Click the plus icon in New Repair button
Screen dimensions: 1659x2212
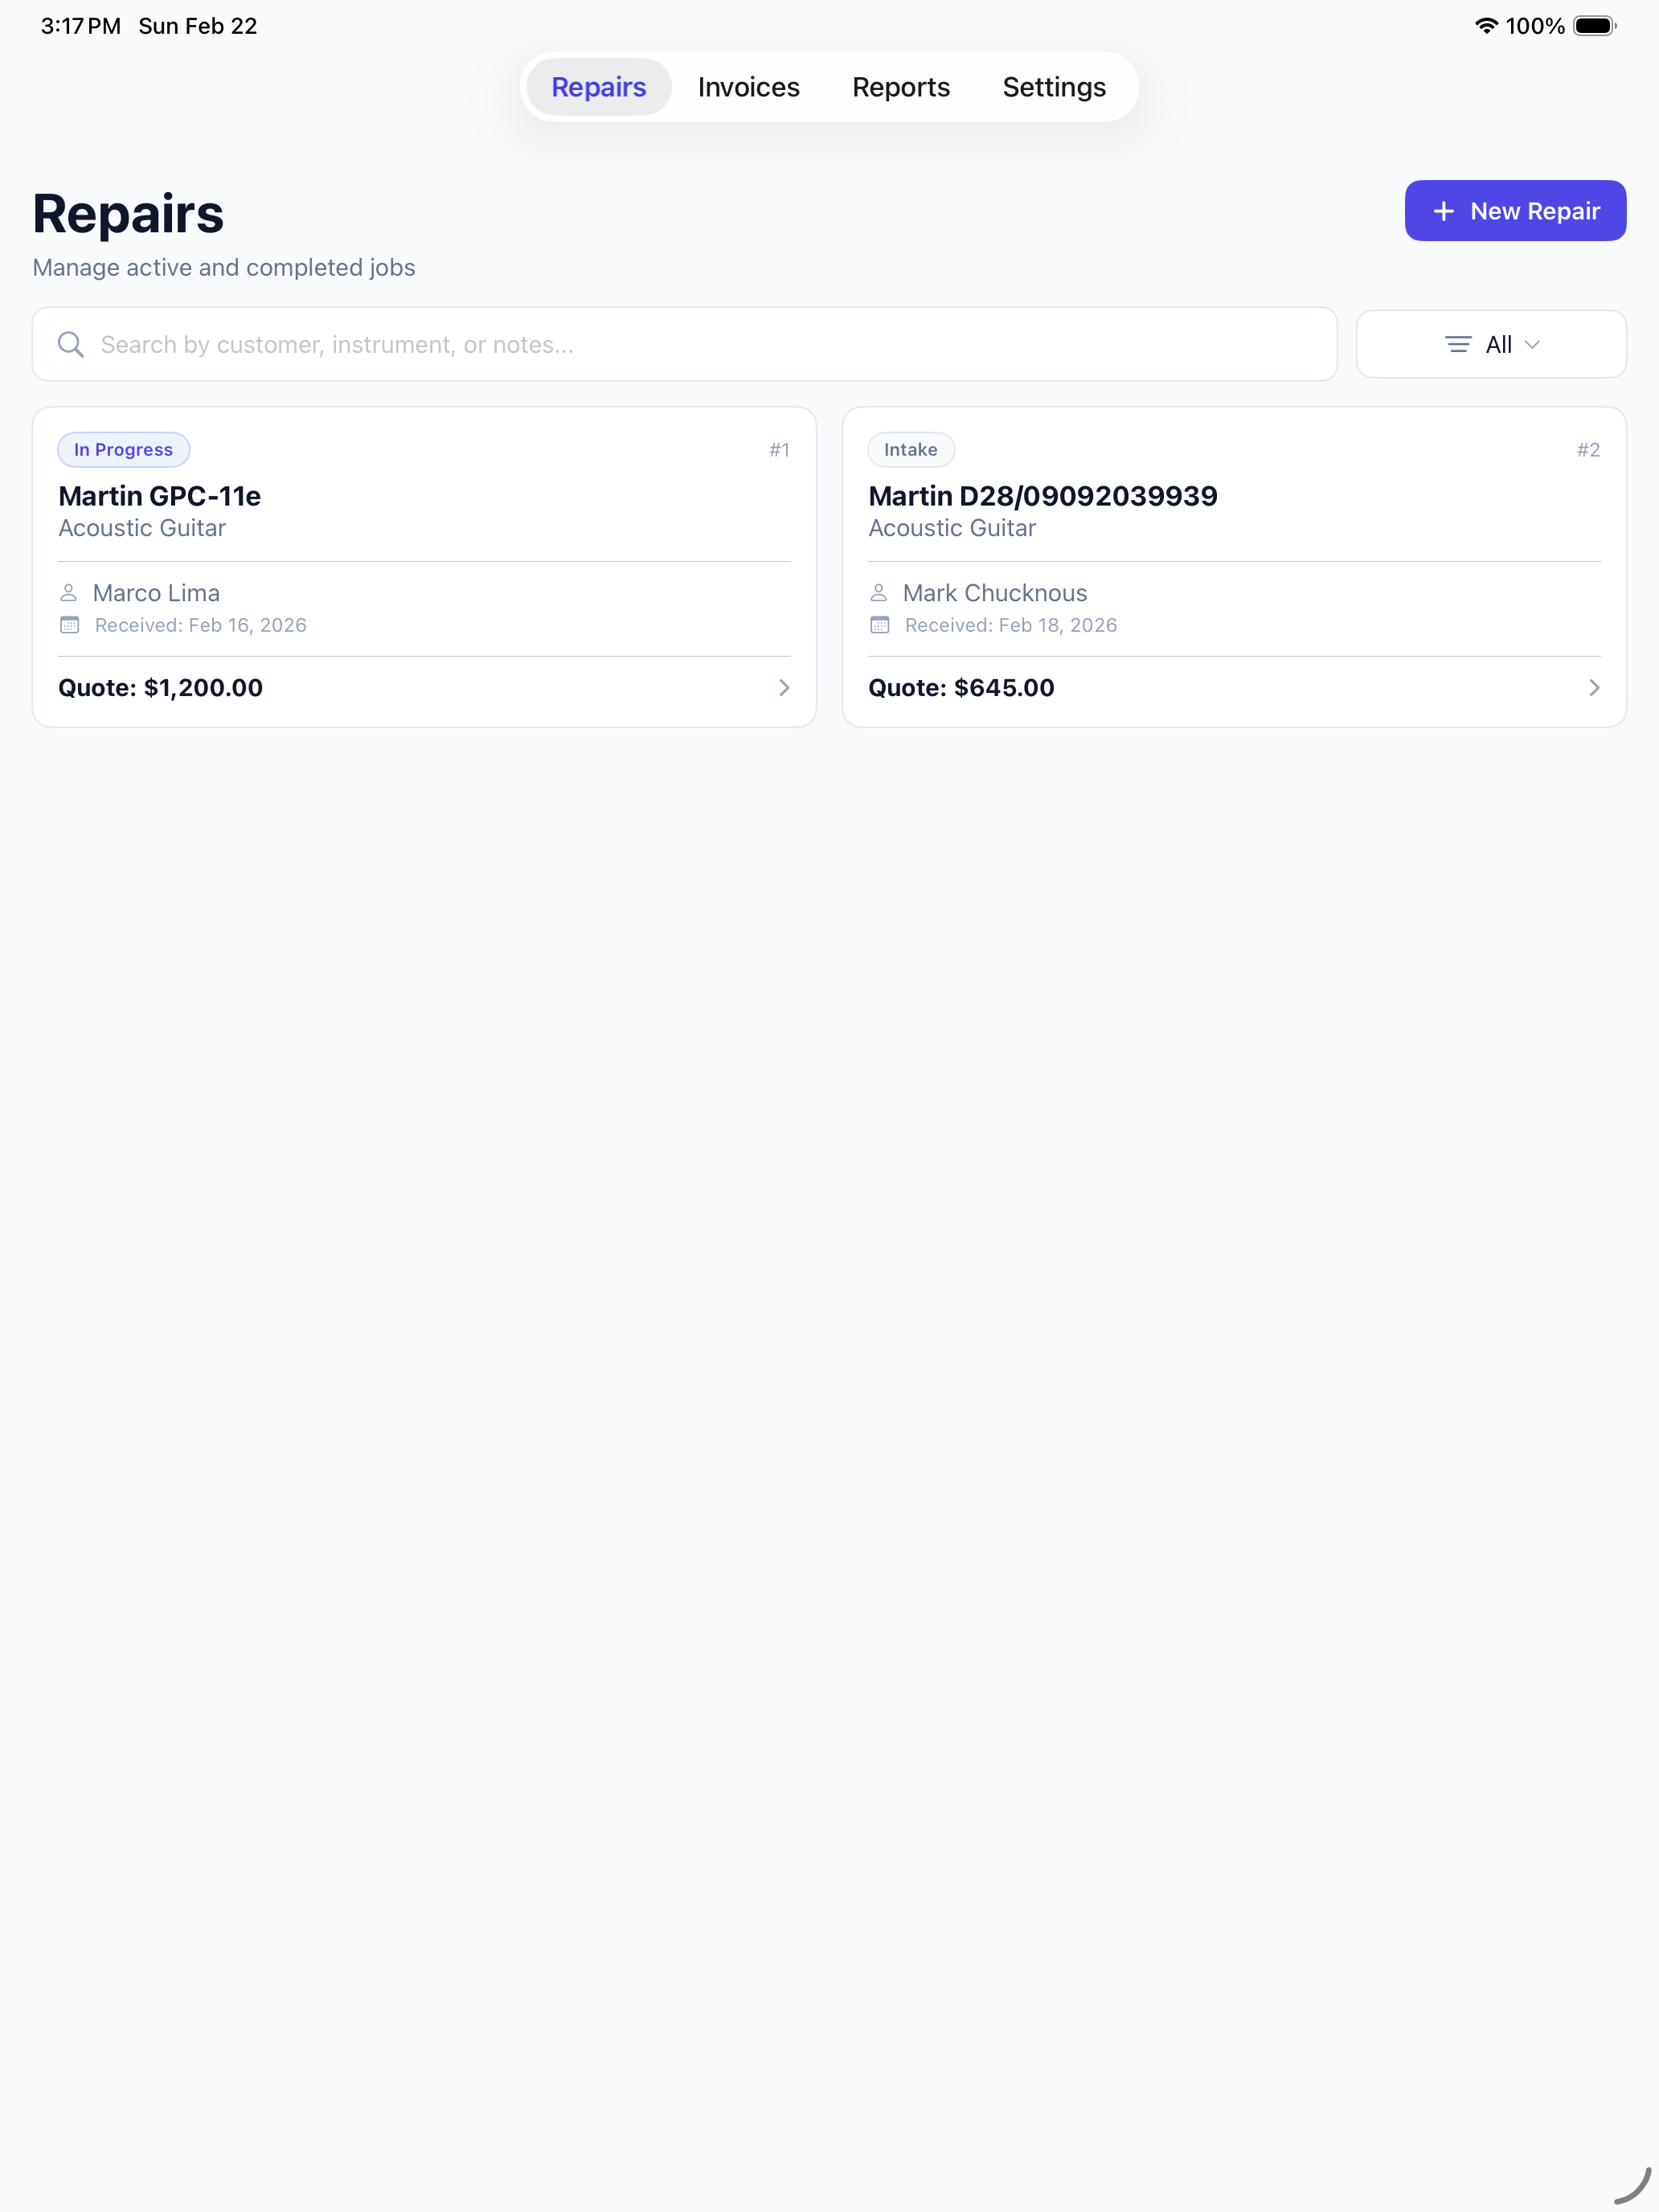[1444, 211]
